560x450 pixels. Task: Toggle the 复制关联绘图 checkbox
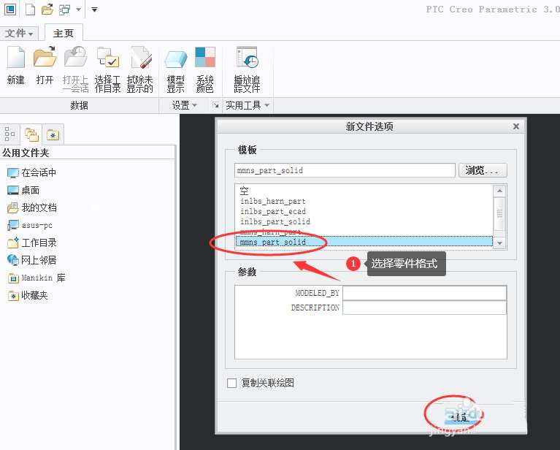[x=231, y=384]
